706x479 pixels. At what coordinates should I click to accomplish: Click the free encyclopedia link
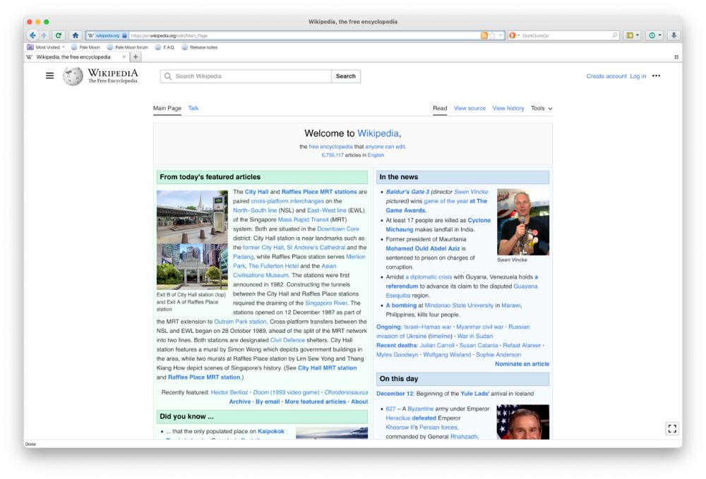tap(330, 147)
